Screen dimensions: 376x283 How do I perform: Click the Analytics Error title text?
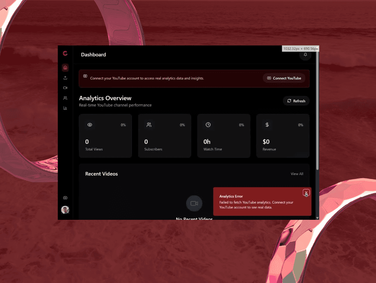point(231,197)
